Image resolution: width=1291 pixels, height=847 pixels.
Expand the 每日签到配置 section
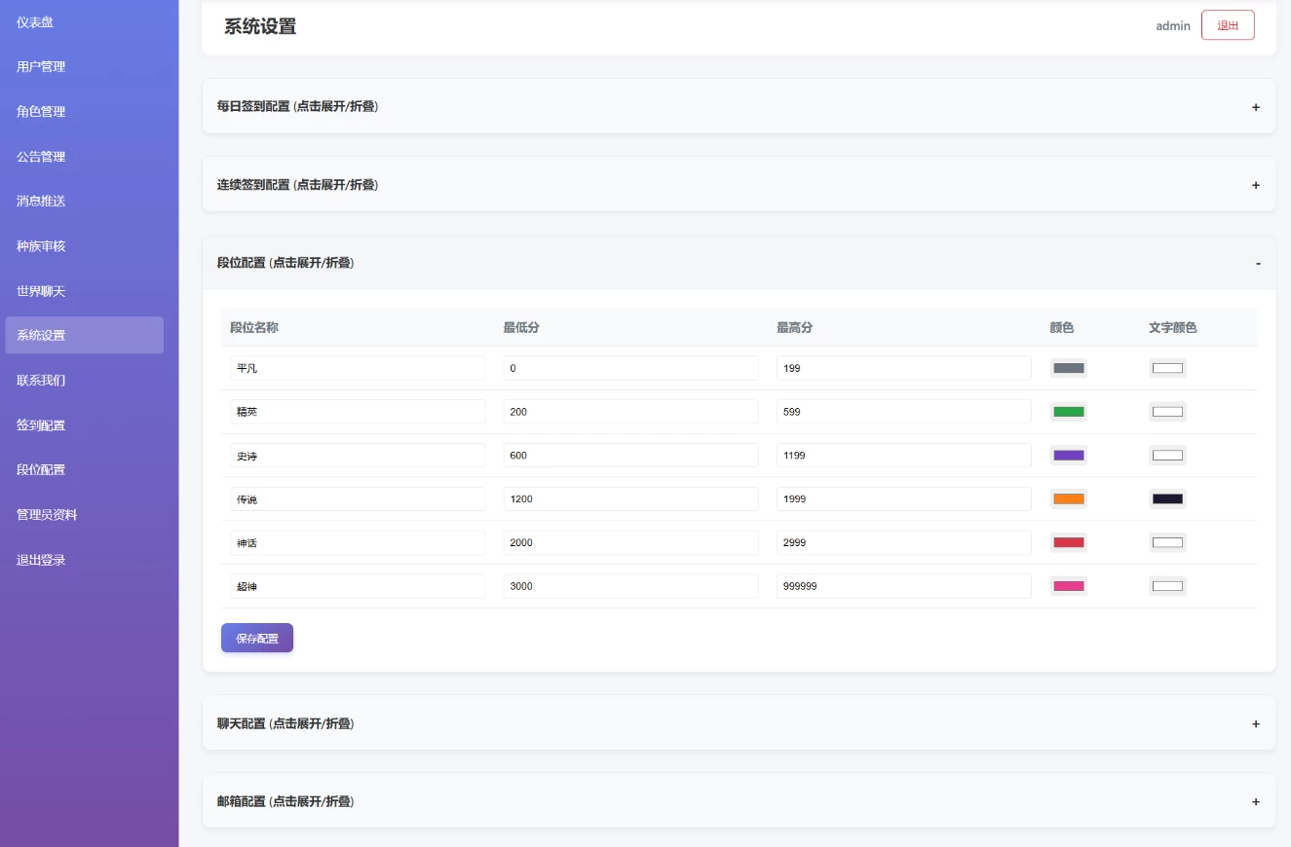pyautogui.click(x=739, y=106)
